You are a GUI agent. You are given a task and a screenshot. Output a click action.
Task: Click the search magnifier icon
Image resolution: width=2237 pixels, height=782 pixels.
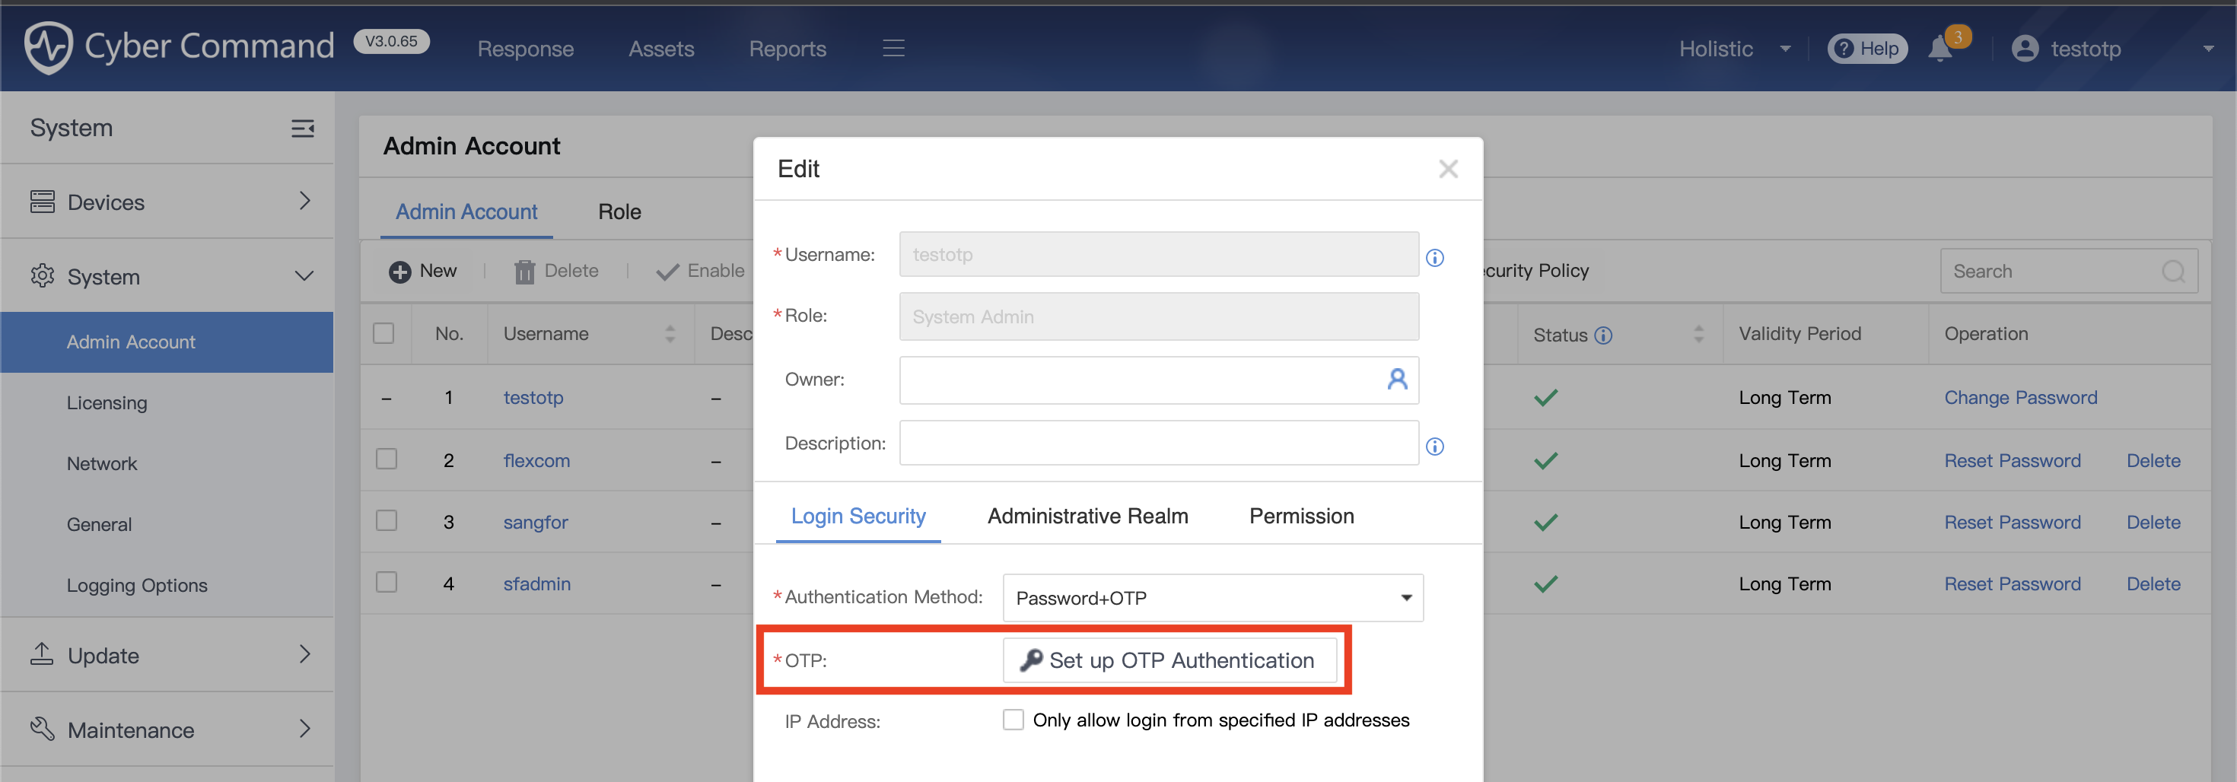tap(2174, 271)
